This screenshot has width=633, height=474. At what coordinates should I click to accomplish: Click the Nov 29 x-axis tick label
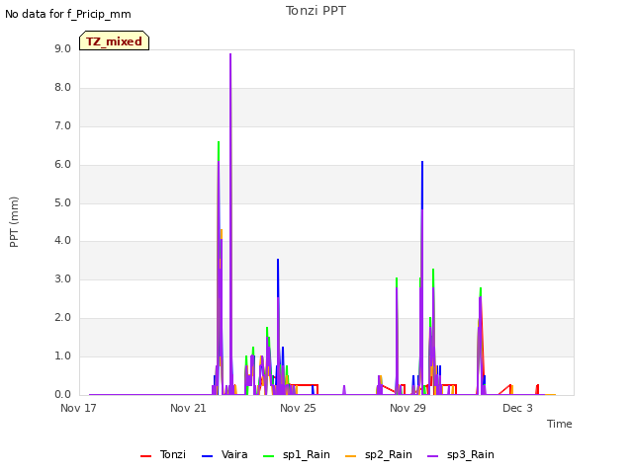click(x=407, y=408)
